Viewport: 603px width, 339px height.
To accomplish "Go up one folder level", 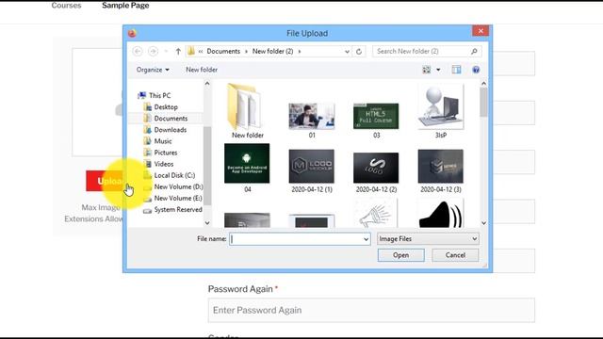I will (x=178, y=51).
